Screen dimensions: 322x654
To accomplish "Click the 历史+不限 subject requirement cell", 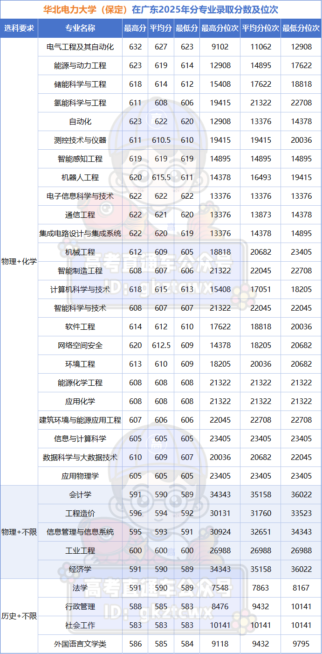I will (x=19, y=616).
